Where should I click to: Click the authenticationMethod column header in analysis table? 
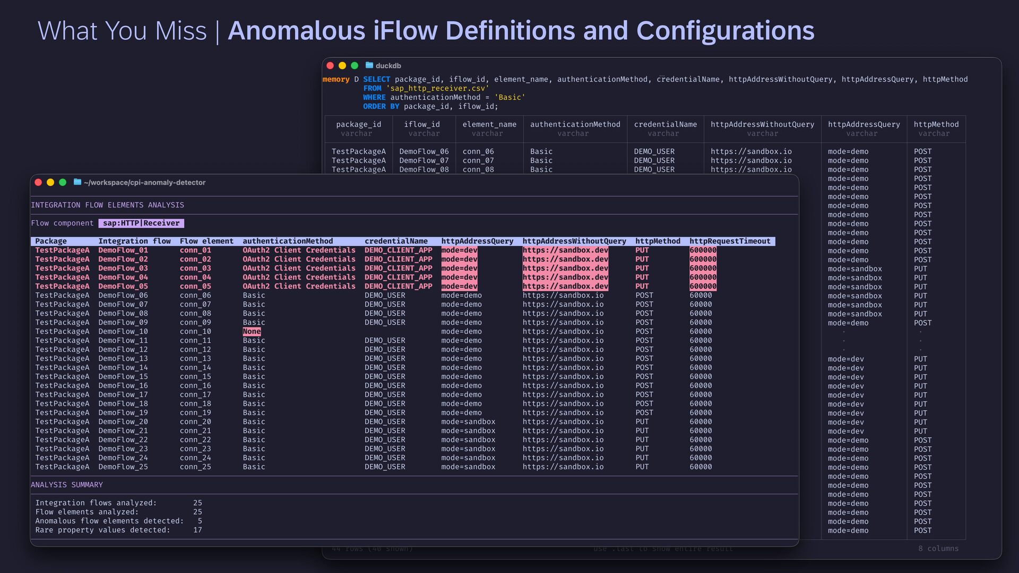[x=288, y=241]
